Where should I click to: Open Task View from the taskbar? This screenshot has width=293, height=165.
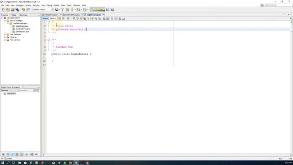point(14,163)
